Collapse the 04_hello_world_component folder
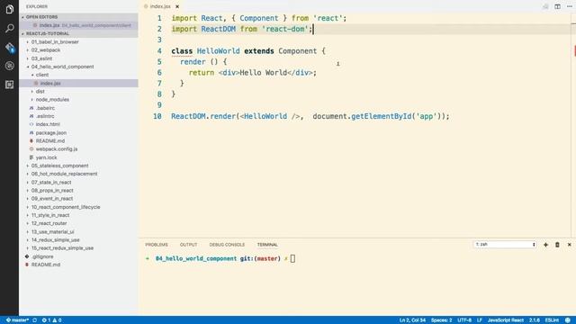This screenshot has width=576, height=324. point(62,67)
